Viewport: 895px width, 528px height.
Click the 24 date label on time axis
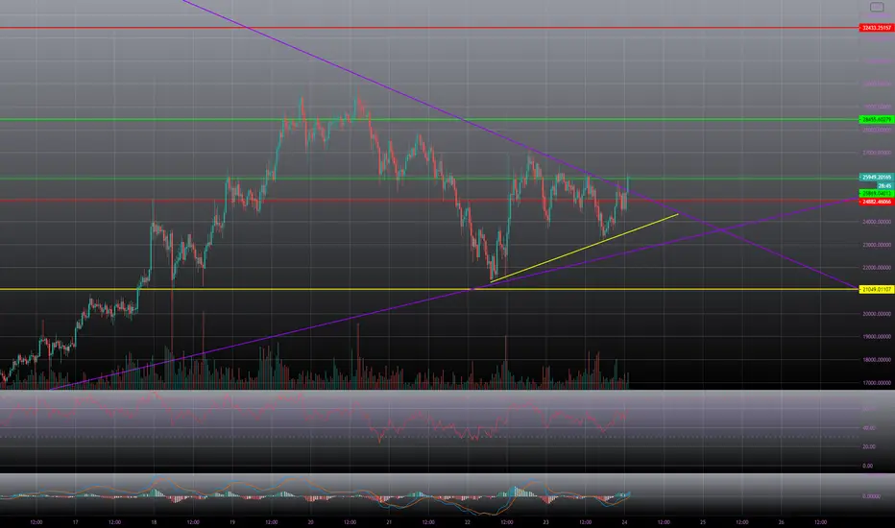click(624, 521)
